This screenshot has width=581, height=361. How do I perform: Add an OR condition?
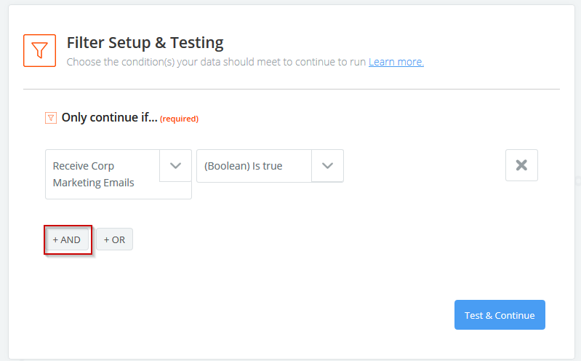[x=114, y=239]
